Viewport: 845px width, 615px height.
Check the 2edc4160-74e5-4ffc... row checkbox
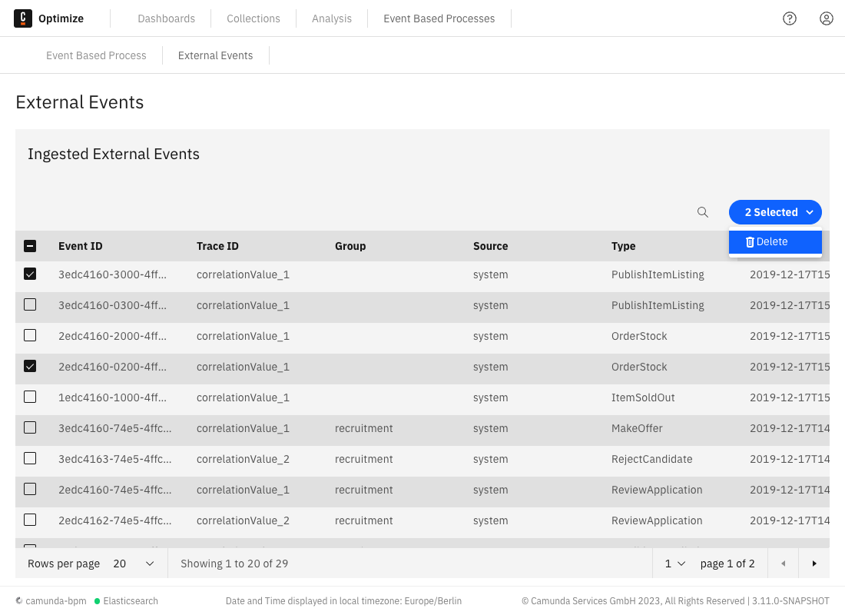click(30, 489)
